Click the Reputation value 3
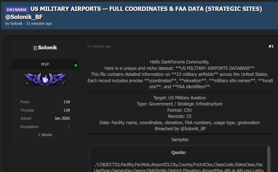The image size is (278, 172). click(x=68, y=127)
